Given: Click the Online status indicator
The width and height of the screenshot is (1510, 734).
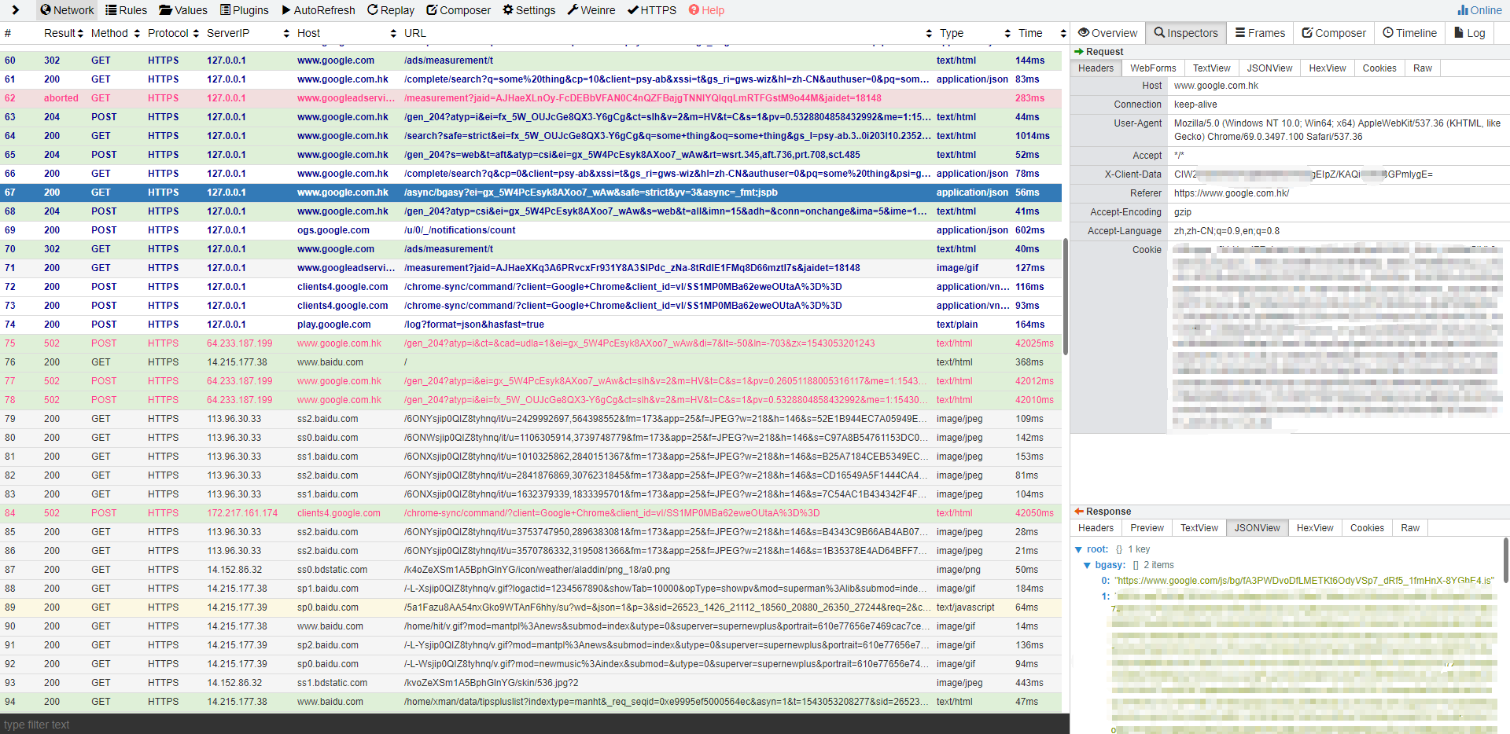Looking at the screenshot, I should point(1480,9).
